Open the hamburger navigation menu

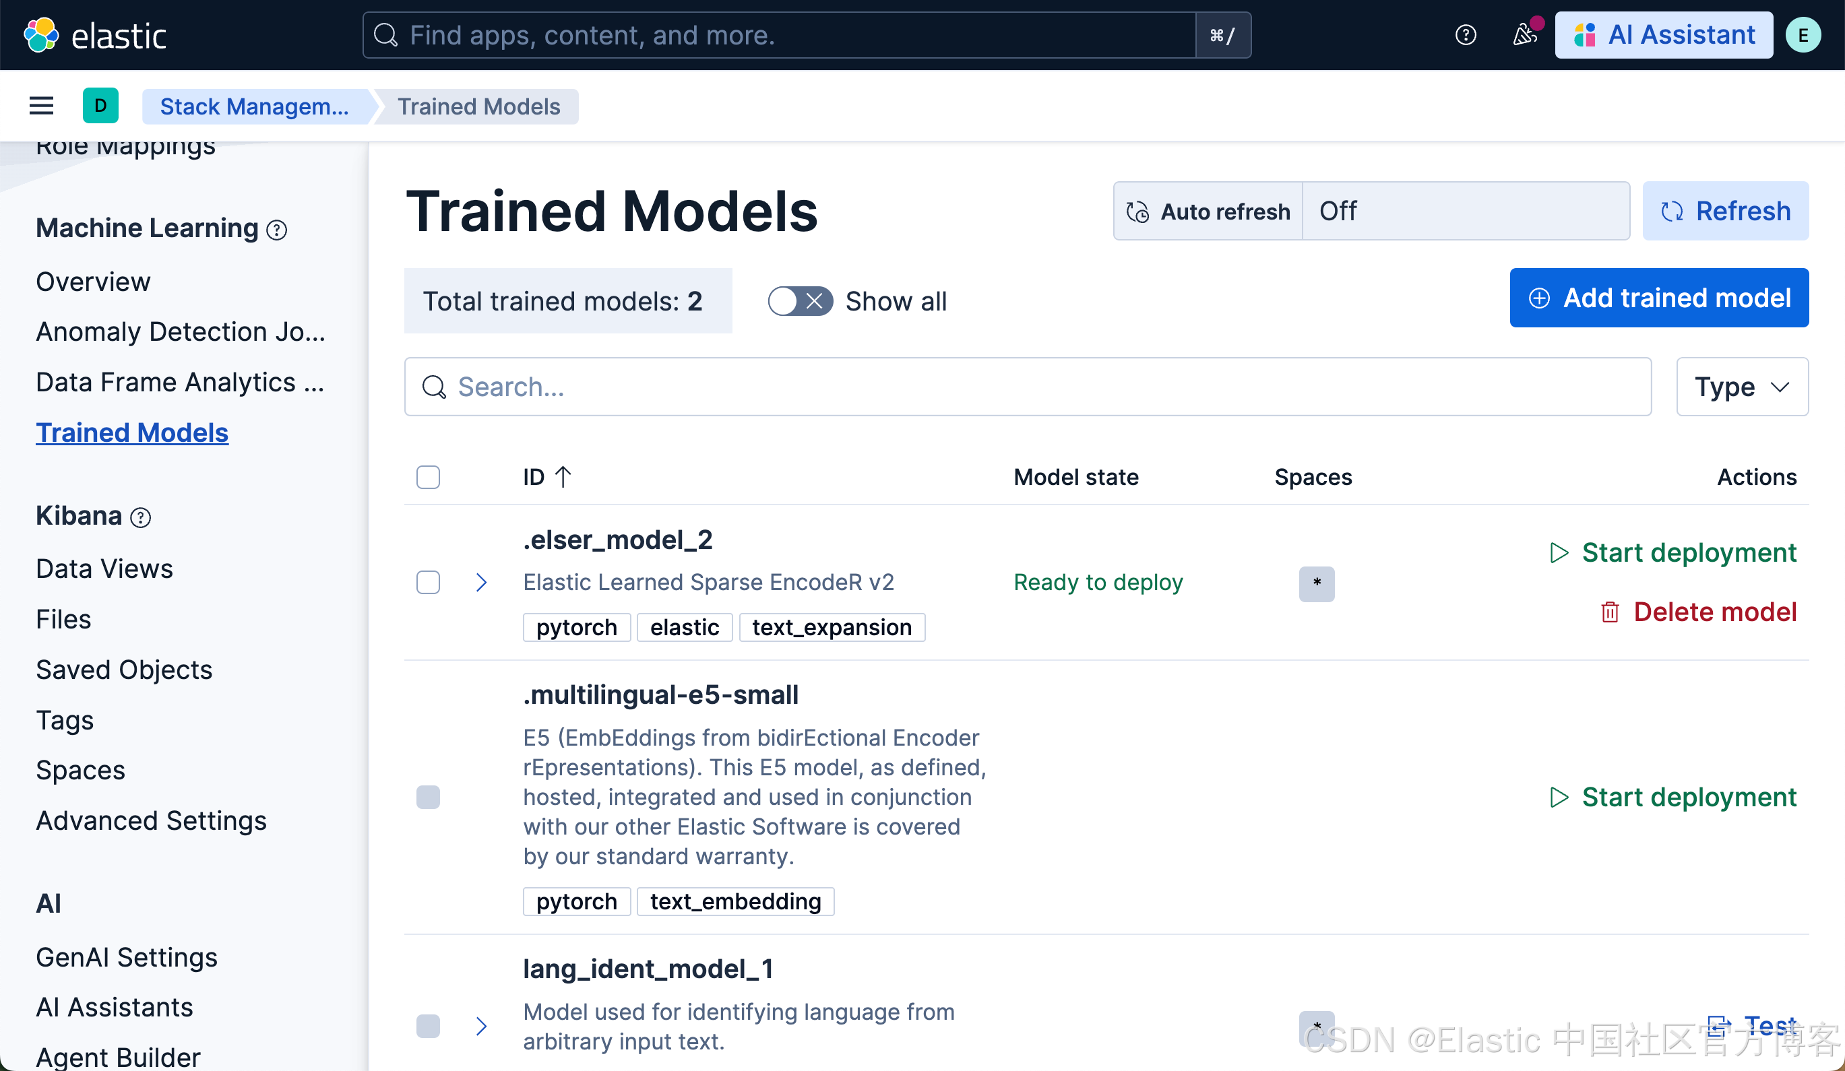[41, 106]
